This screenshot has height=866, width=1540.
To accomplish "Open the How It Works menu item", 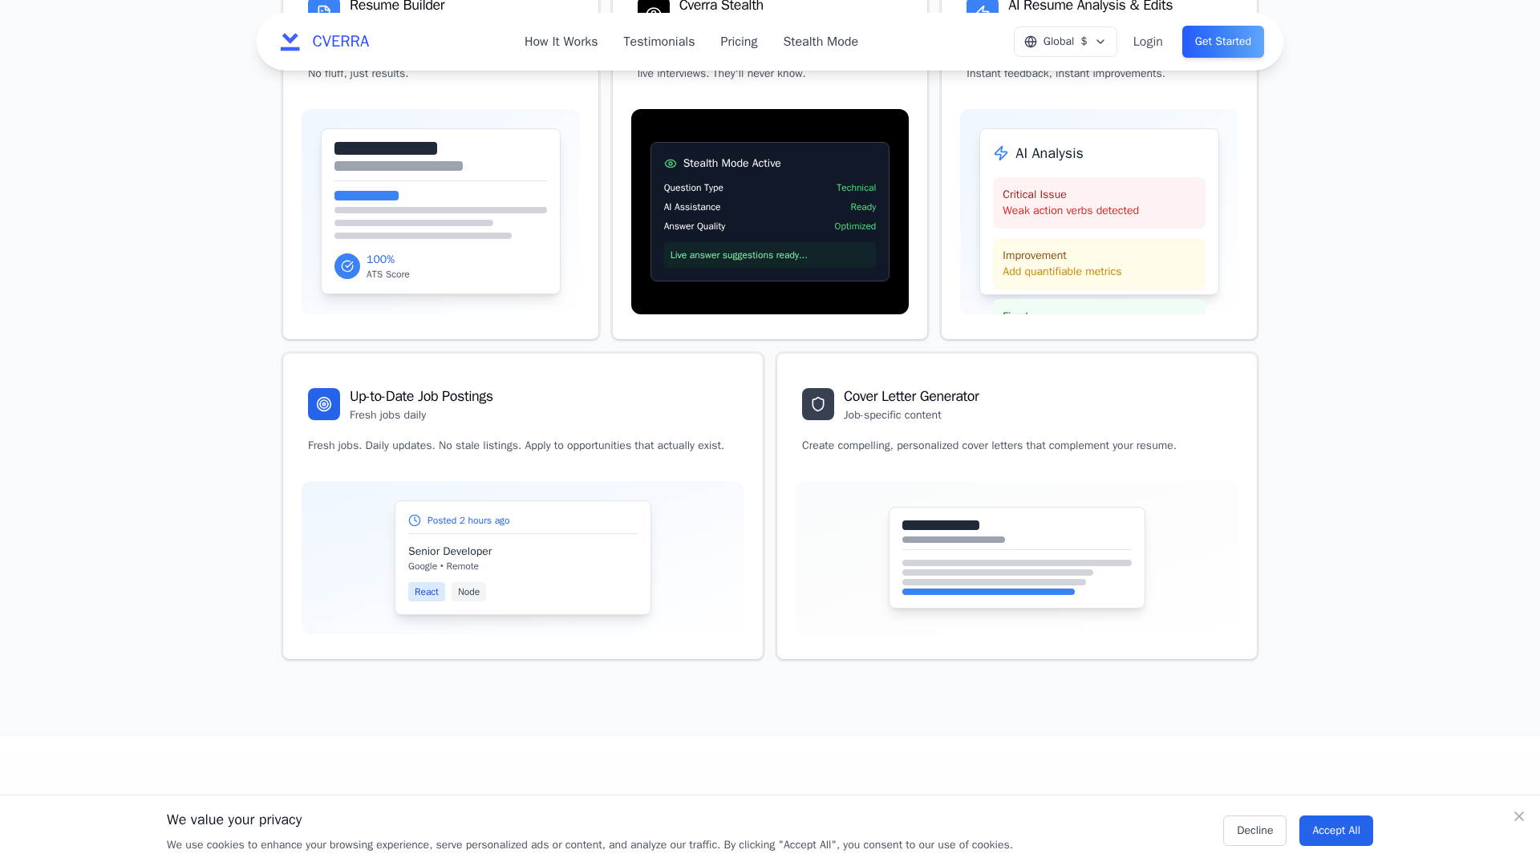I will (561, 42).
